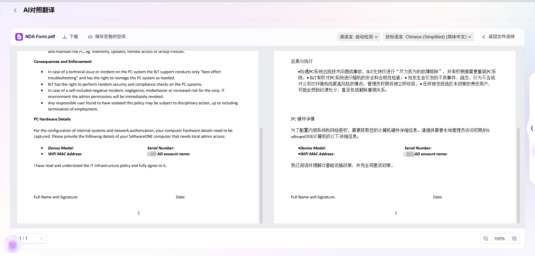
Task: Click Device Model: in the original document
Action: [61, 148]
